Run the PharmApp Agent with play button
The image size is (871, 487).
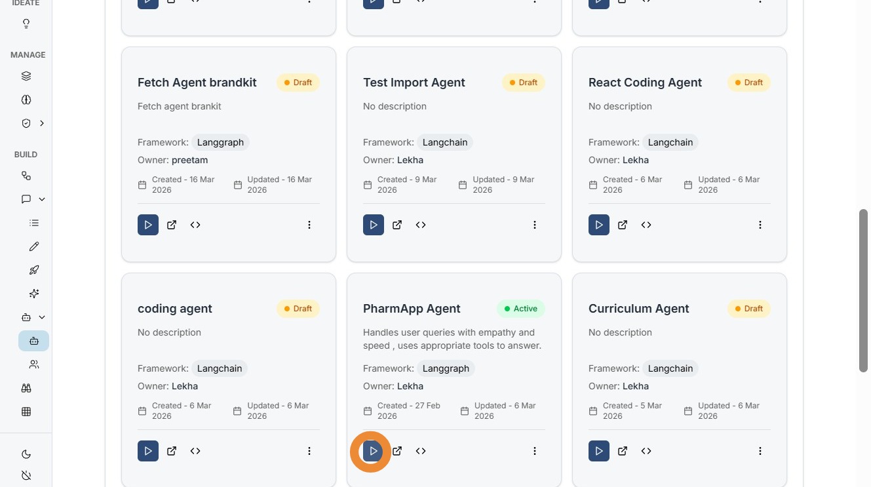click(x=373, y=451)
